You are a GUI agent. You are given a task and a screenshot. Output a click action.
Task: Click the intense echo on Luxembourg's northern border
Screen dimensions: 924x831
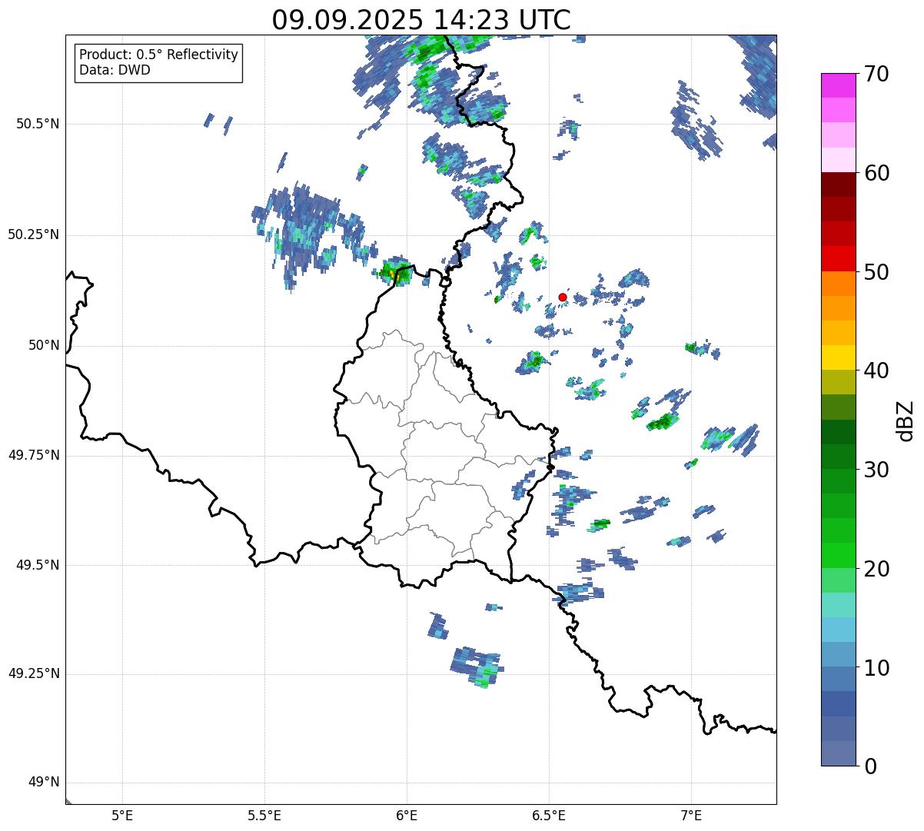pos(395,271)
